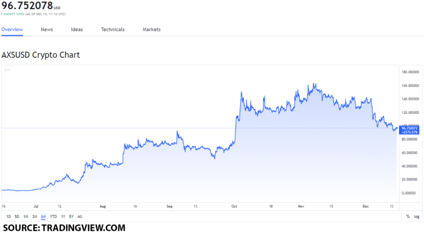The image size is (424, 235).
Task: Set chart range to 5D
Action: point(17,217)
